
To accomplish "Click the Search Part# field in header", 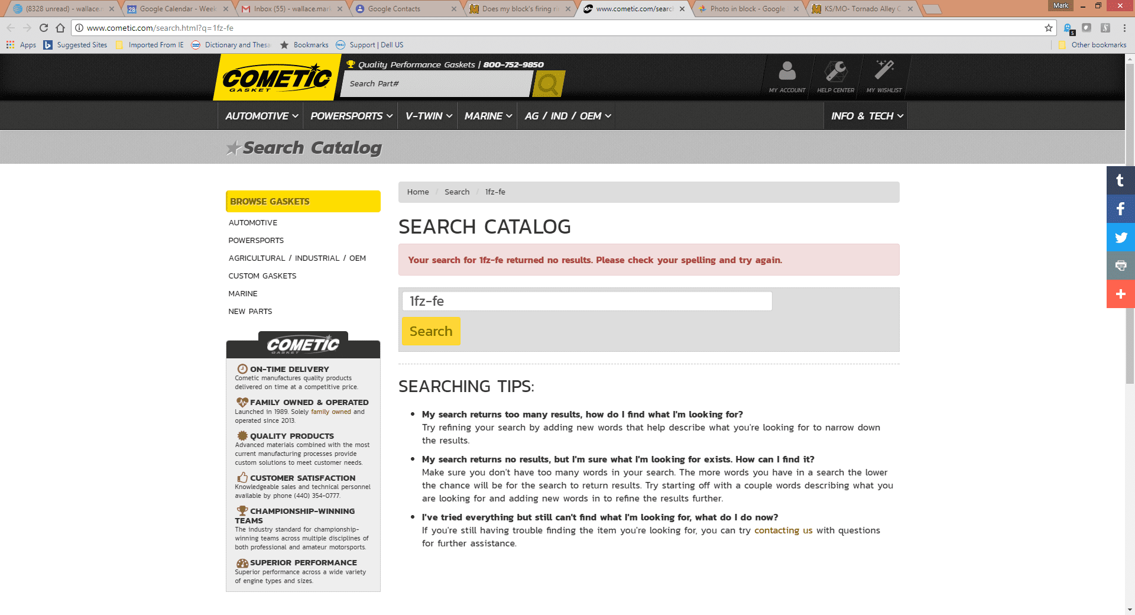I will pyautogui.click(x=436, y=84).
